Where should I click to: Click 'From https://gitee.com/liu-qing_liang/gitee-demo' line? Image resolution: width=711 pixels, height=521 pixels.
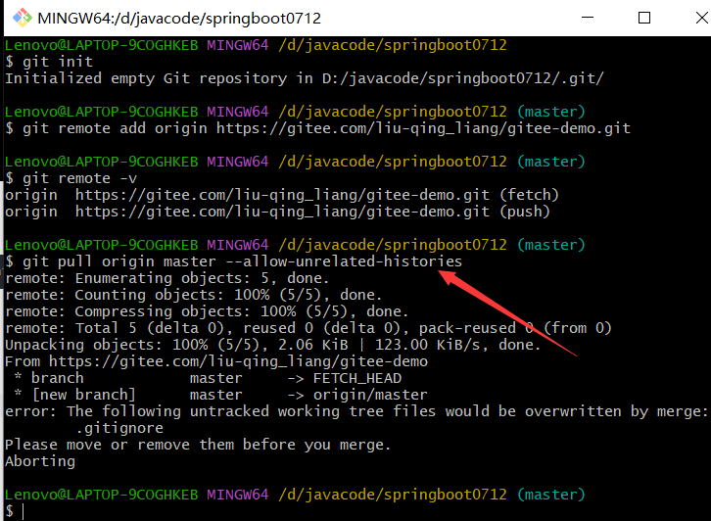(x=216, y=361)
